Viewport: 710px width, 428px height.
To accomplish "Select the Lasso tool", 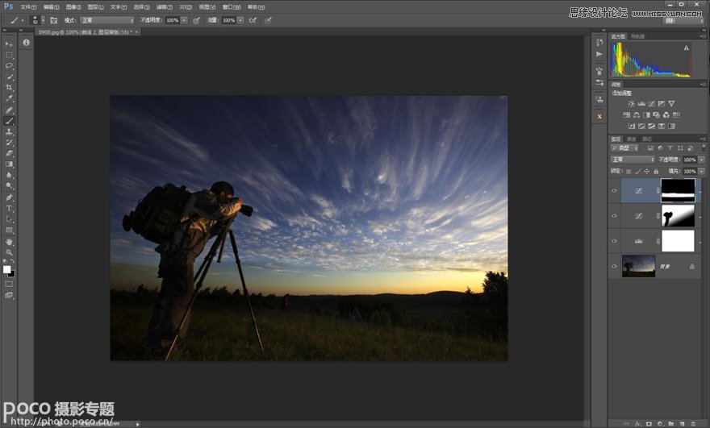I will pyautogui.click(x=10, y=66).
